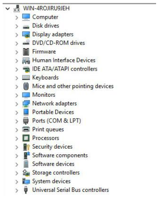This screenshot has height=197, width=160.
Task: Select the Portable Devices entry
Action: [x=53, y=112]
